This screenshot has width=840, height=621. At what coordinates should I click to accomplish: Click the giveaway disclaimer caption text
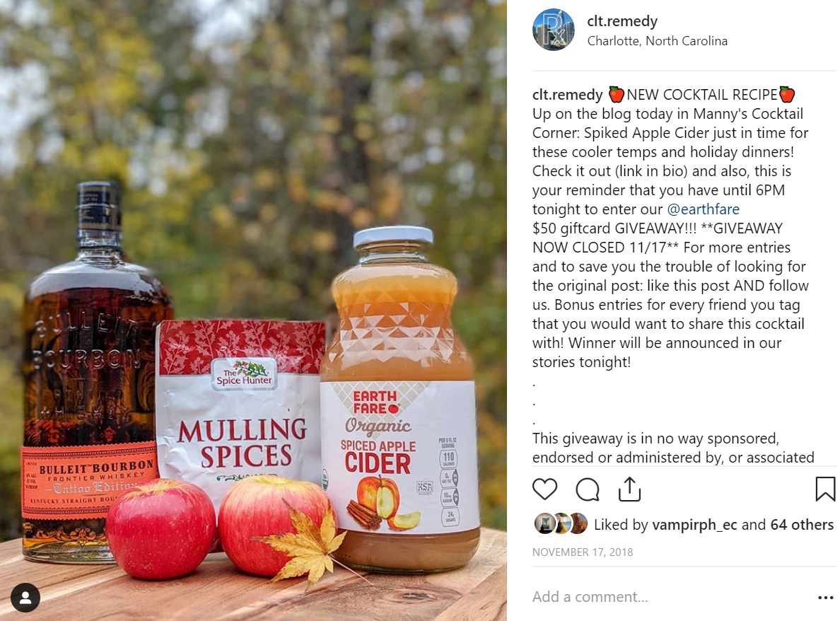click(673, 448)
